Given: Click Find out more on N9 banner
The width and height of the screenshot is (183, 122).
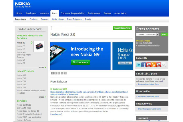Looking at the screenshot, I should [80, 62].
